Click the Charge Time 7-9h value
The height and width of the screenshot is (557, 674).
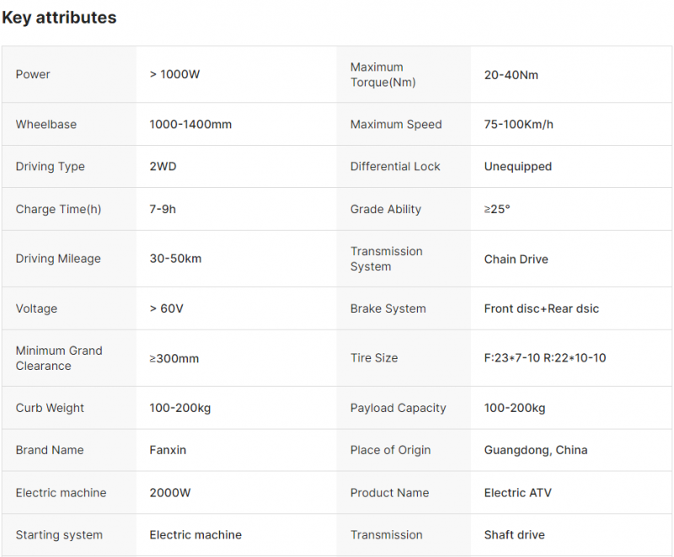coord(163,209)
